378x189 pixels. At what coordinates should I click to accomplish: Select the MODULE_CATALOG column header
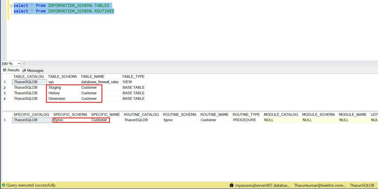tap(281, 114)
